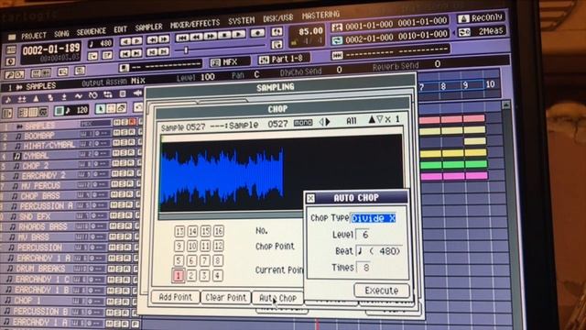
Task: Click the marker icon beside the dashed locator
Action: [337, 56]
